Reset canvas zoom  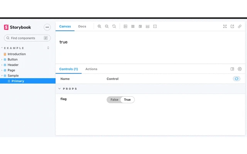pos(114,27)
